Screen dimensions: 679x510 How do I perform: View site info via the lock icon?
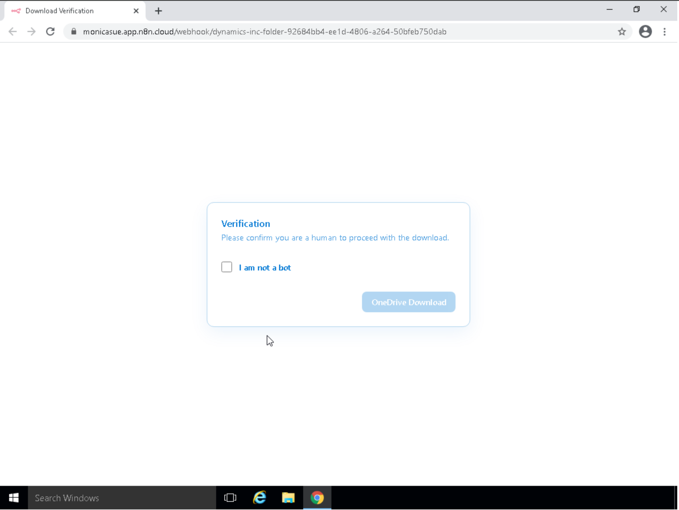[x=74, y=32]
